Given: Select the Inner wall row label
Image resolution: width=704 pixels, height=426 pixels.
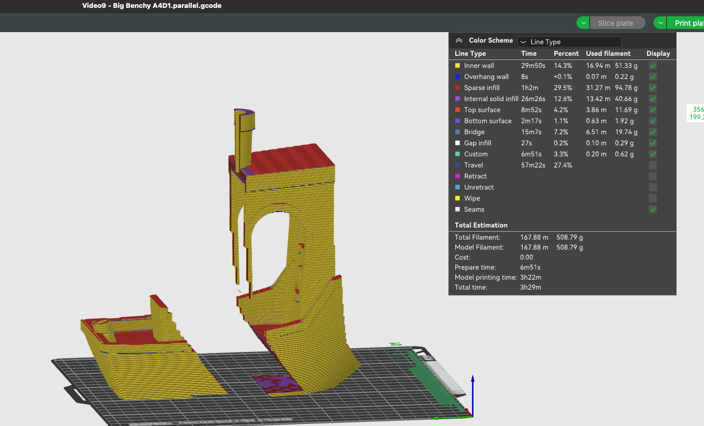Looking at the screenshot, I should coord(479,66).
